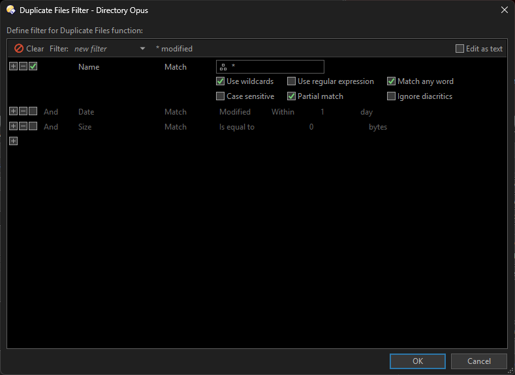515x375 pixels.
Task: Click the plus icon on Date row
Action: click(x=13, y=111)
